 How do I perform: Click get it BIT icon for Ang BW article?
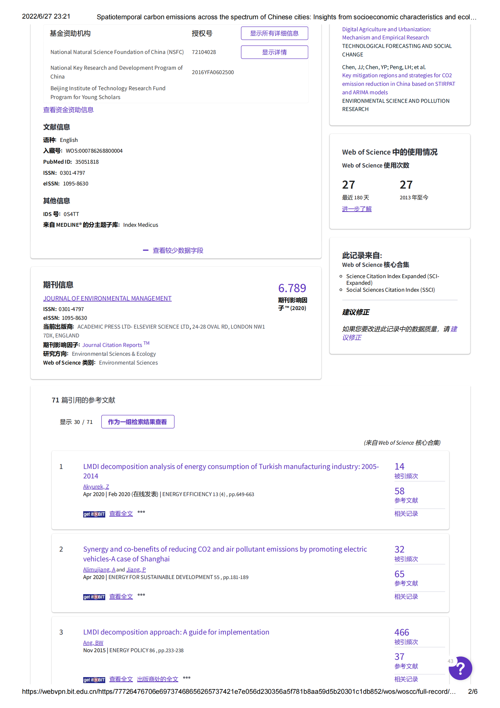(94, 680)
